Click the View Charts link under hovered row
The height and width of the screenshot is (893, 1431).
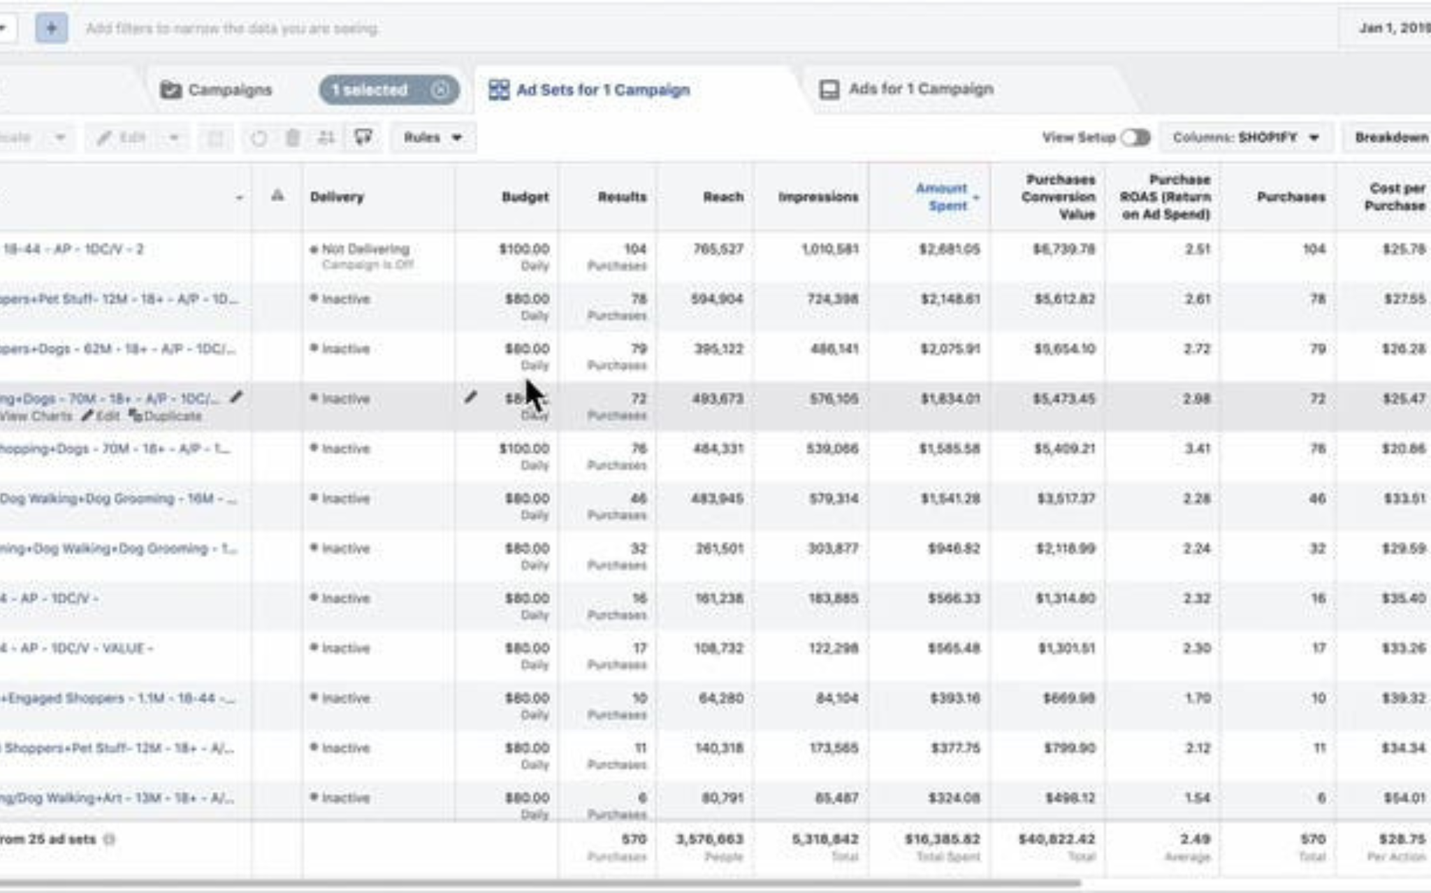pyautogui.click(x=36, y=416)
